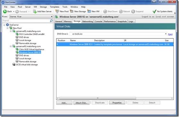Switch to the Console tab
Screen dimensions: 179x117
tap(98, 21)
